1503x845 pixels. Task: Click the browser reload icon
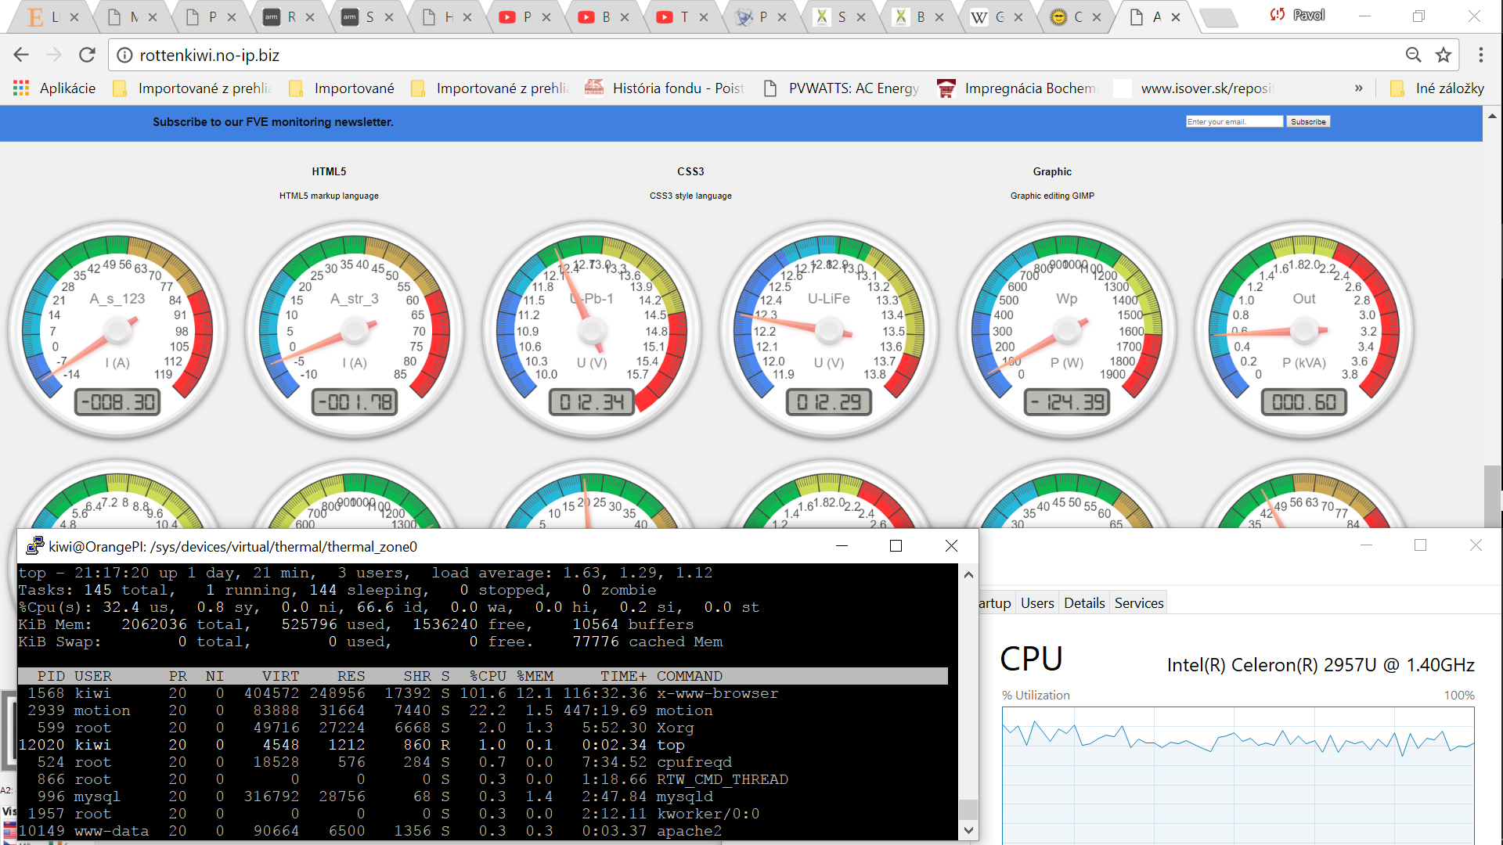pos(87,55)
